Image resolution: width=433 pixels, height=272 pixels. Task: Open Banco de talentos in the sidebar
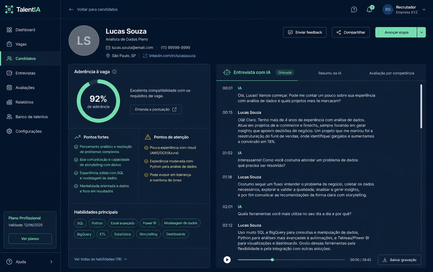[x=30, y=117]
